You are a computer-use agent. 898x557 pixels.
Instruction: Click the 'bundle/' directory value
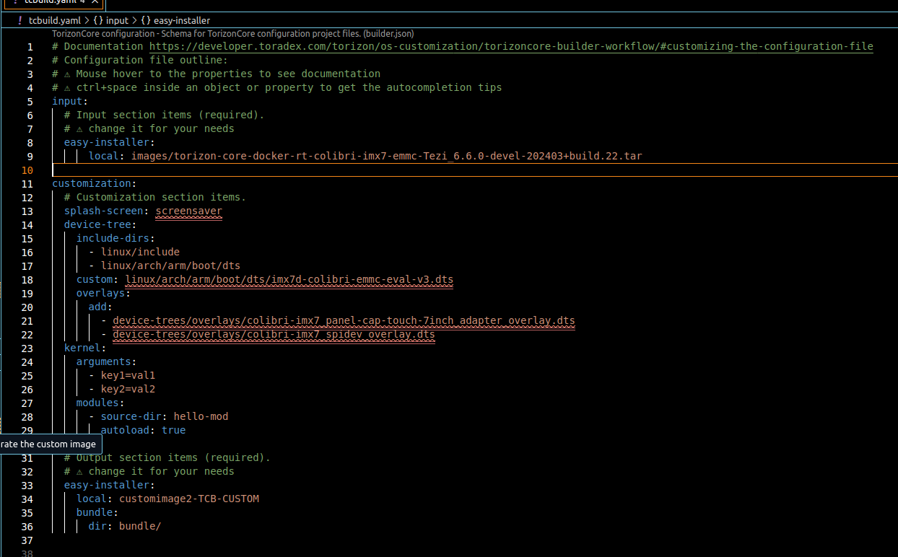140,526
